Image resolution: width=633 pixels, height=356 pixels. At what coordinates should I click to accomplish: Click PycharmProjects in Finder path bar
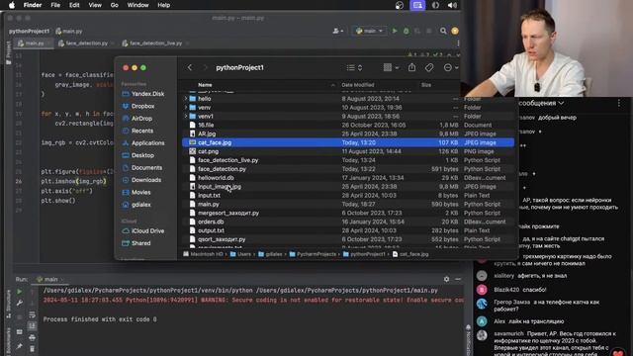point(313,254)
